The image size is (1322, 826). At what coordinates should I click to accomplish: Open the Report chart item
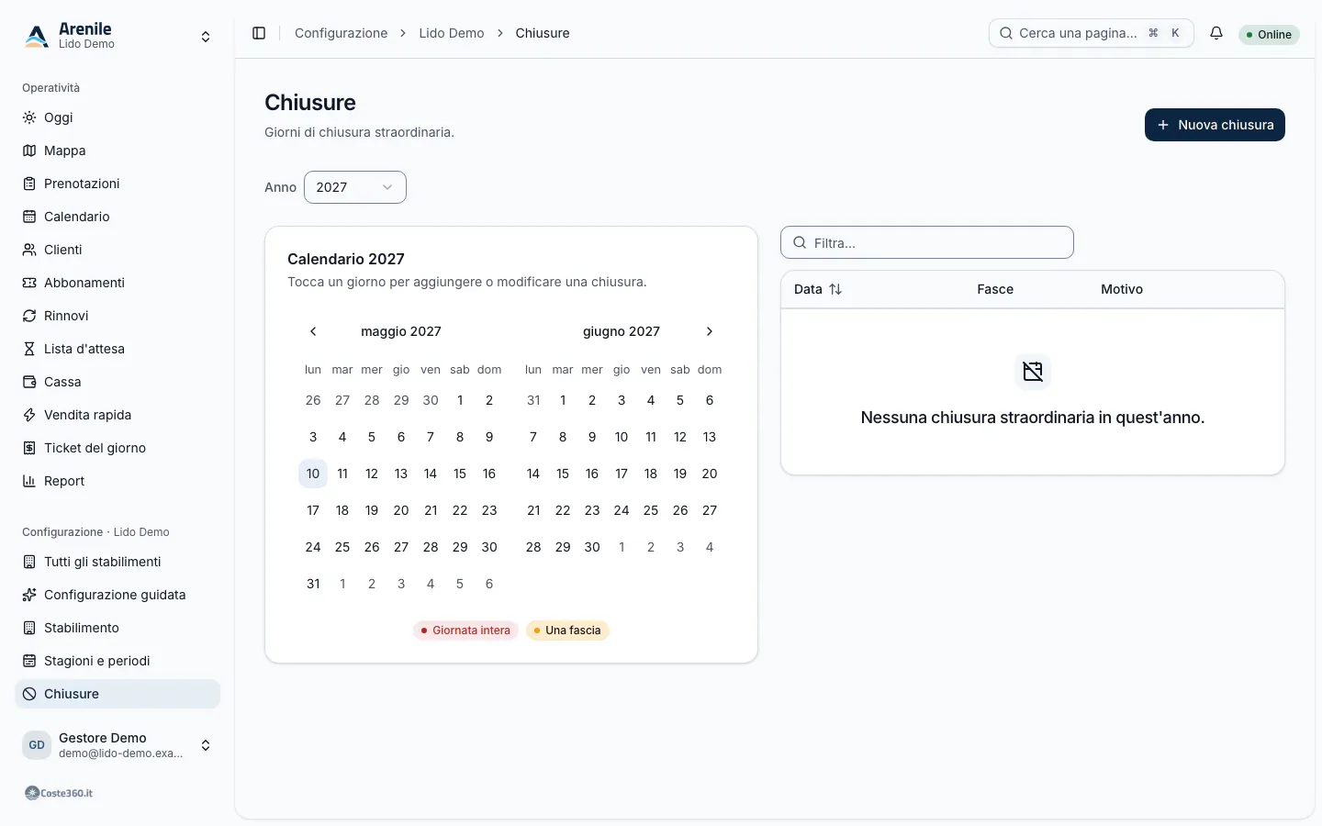point(118,481)
